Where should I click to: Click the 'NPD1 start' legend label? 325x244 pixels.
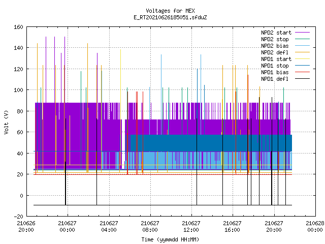click(x=276, y=59)
